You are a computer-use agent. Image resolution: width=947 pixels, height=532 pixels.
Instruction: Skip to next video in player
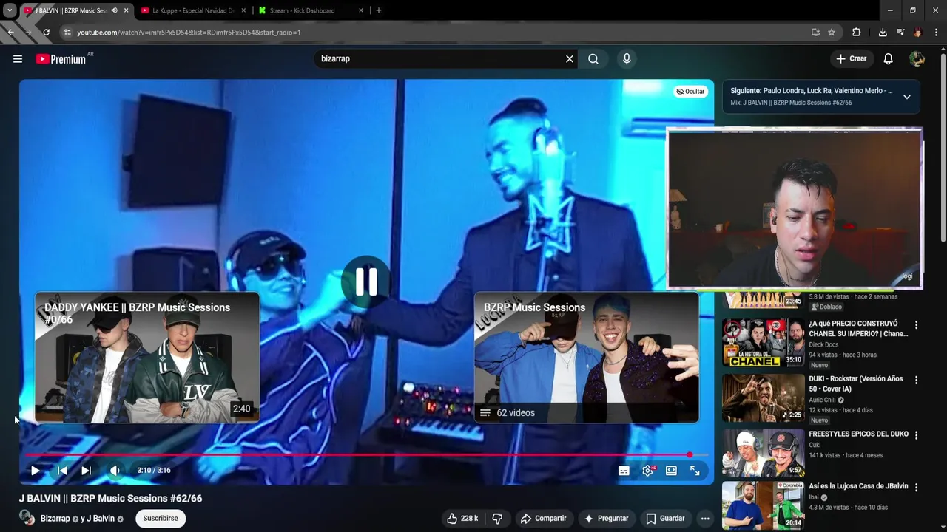pos(87,471)
